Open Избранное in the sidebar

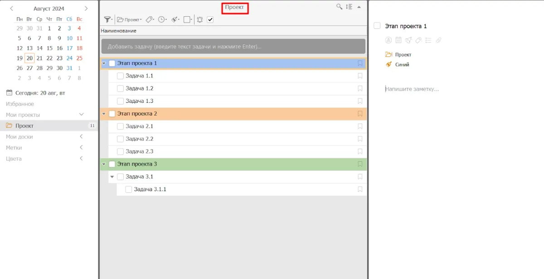pos(20,104)
